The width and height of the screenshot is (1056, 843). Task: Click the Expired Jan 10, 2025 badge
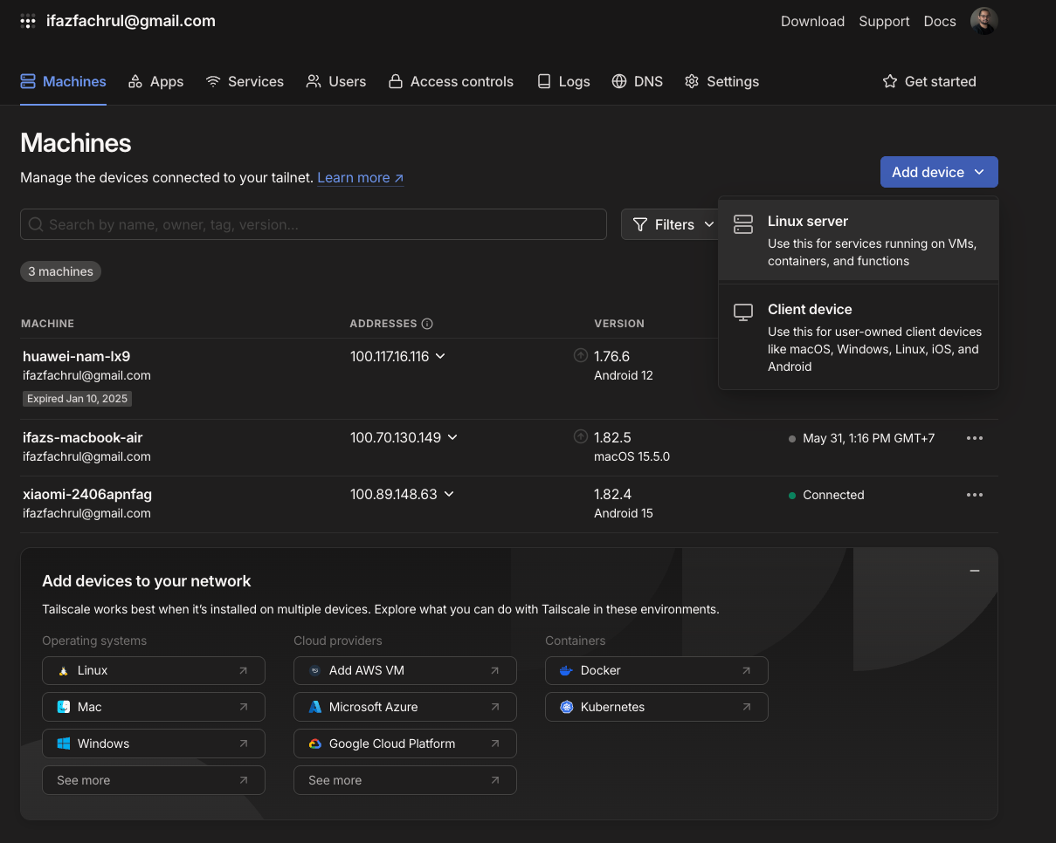(x=77, y=399)
